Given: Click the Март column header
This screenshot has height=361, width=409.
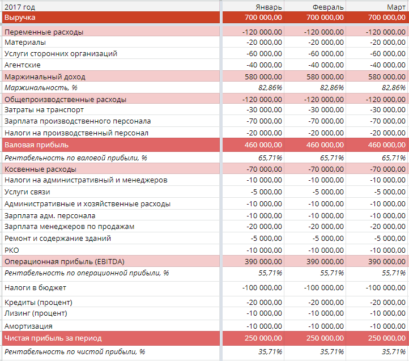Looking at the screenshot, I should pos(395,7).
